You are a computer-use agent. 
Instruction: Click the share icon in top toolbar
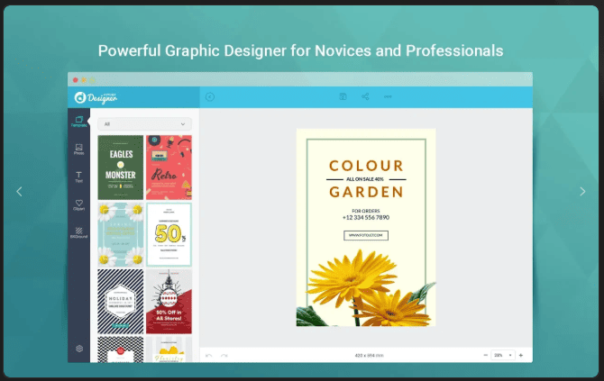point(365,96)
